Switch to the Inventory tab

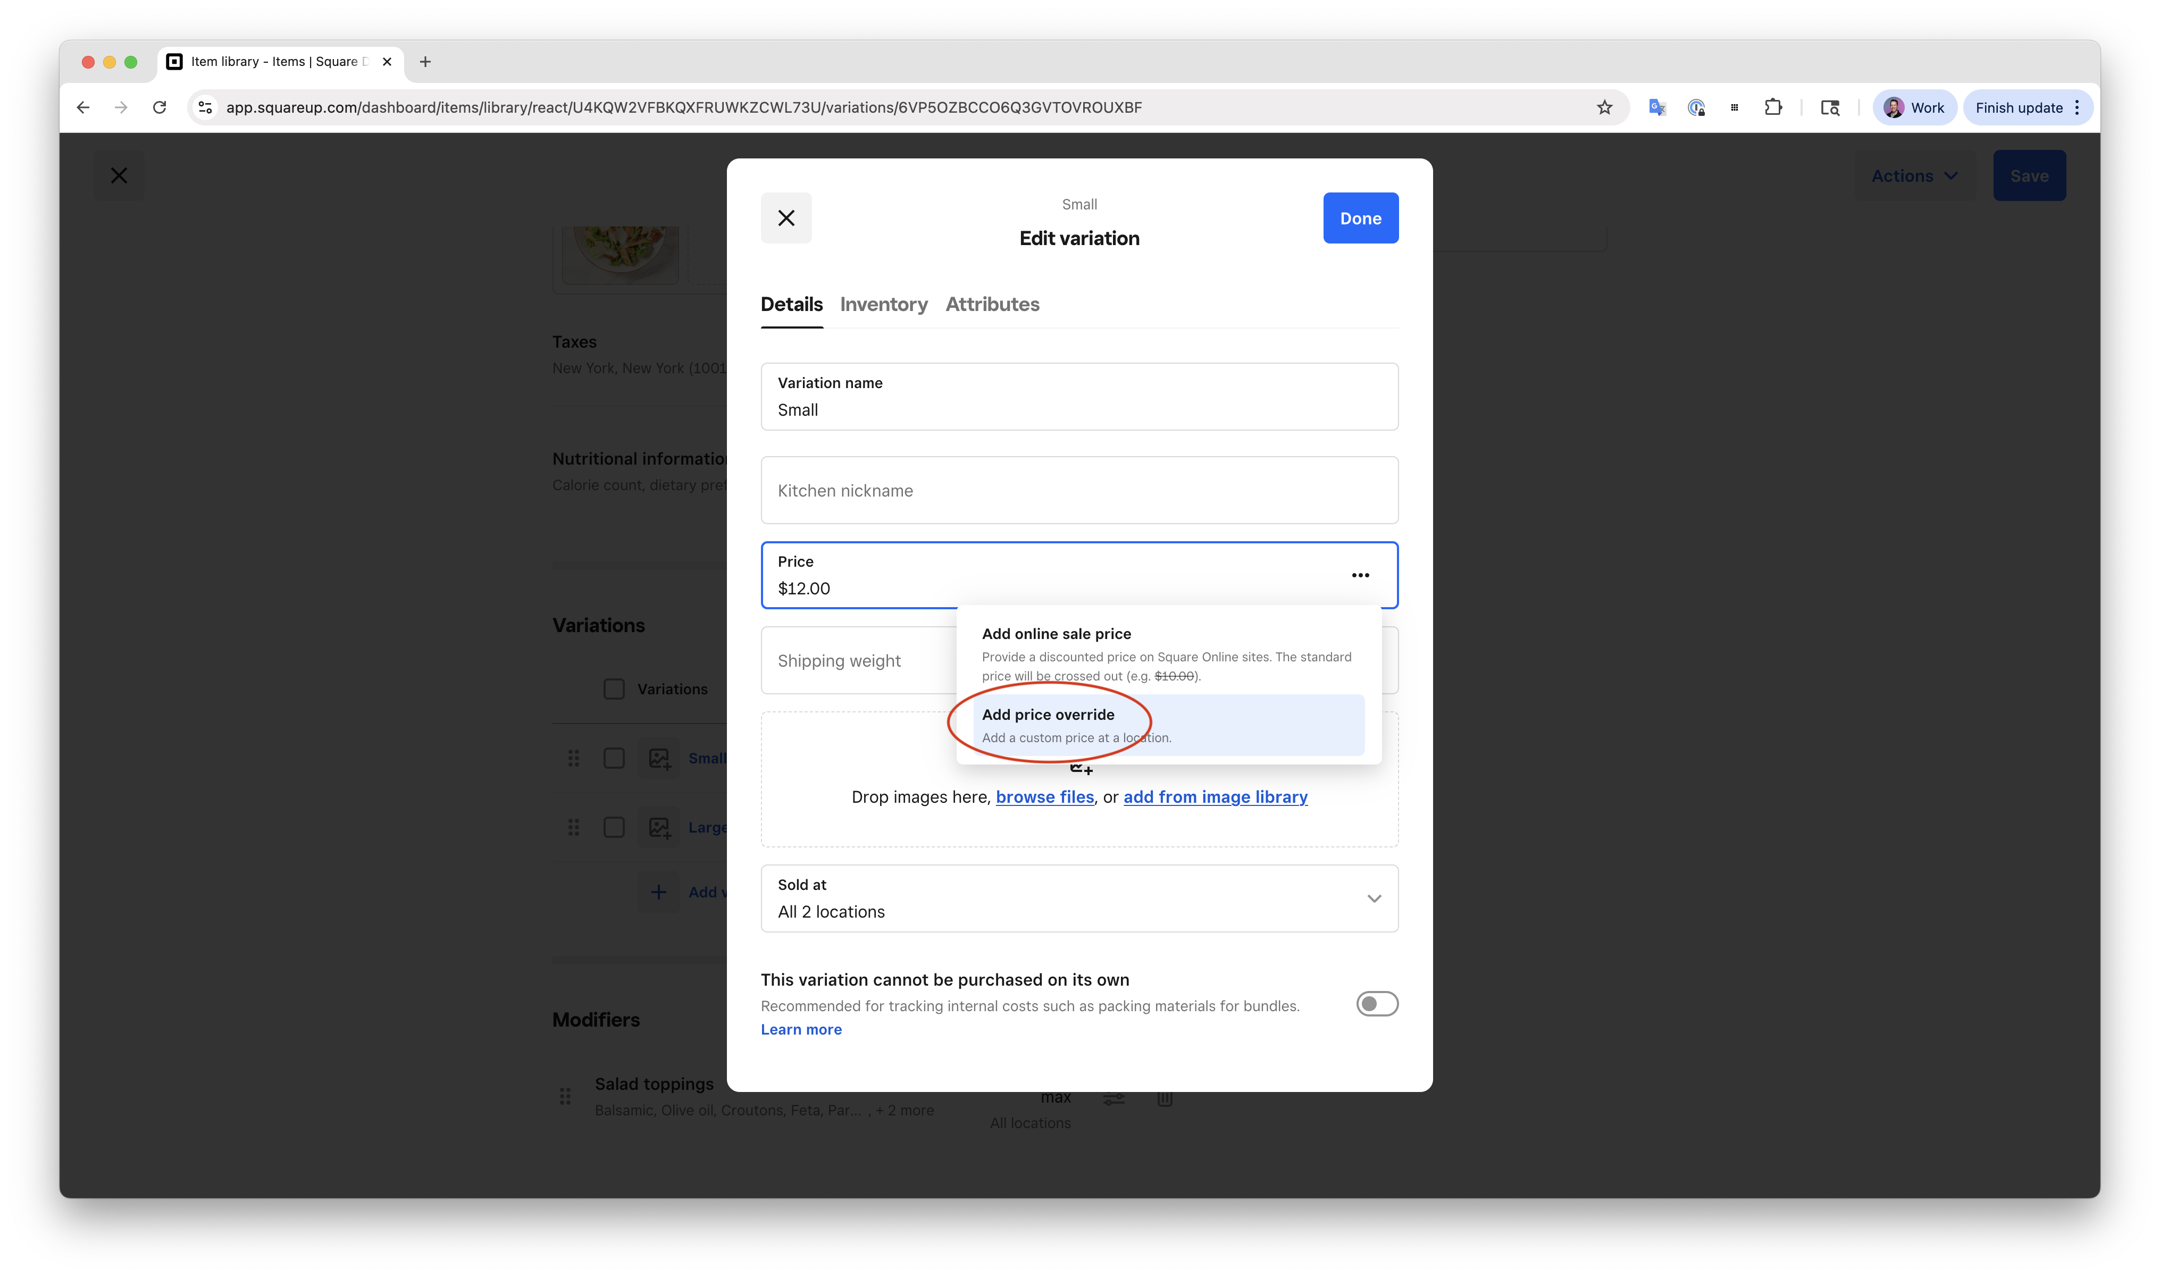coord(883,305)
